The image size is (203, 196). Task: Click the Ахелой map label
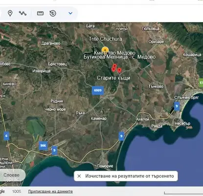tap(143, 119)
